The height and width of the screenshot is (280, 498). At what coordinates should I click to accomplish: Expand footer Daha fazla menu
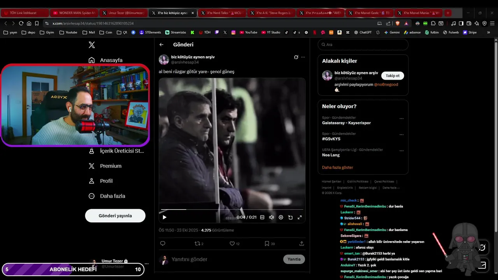[391, 188]
